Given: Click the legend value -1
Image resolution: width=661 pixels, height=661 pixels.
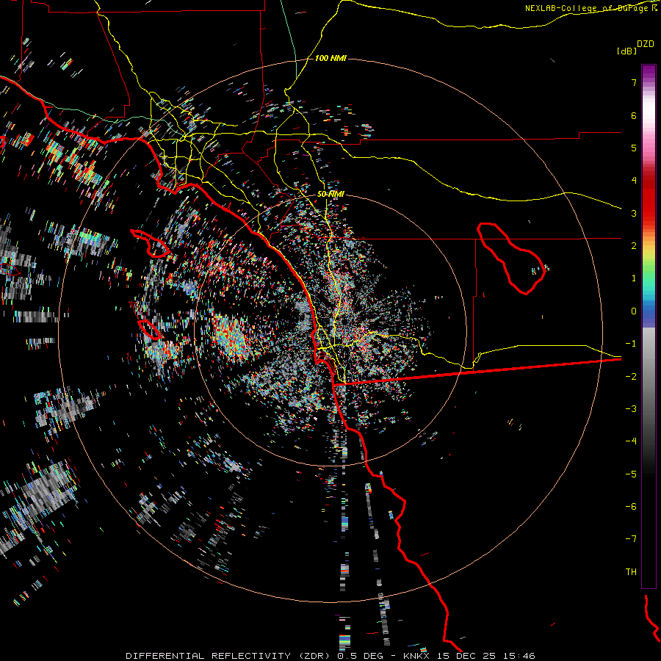Looking at the screenshot, I should coord(631,344).
